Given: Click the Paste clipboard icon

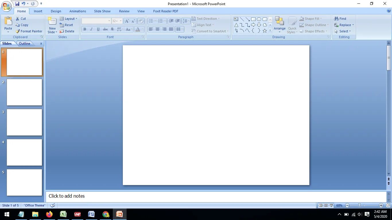Looking at the screenshot, I should pos(8,21).
